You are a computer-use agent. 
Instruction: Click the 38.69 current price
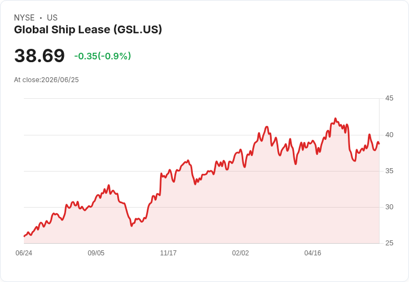point(39,56)
